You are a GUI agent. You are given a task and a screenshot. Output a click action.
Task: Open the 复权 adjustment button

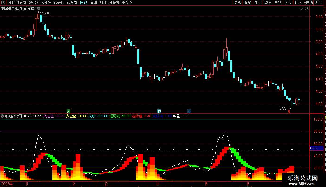pyautogui.click(x=238, y=3)
